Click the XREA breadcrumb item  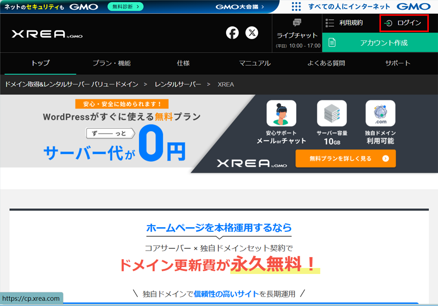click(x=226, y=84)
